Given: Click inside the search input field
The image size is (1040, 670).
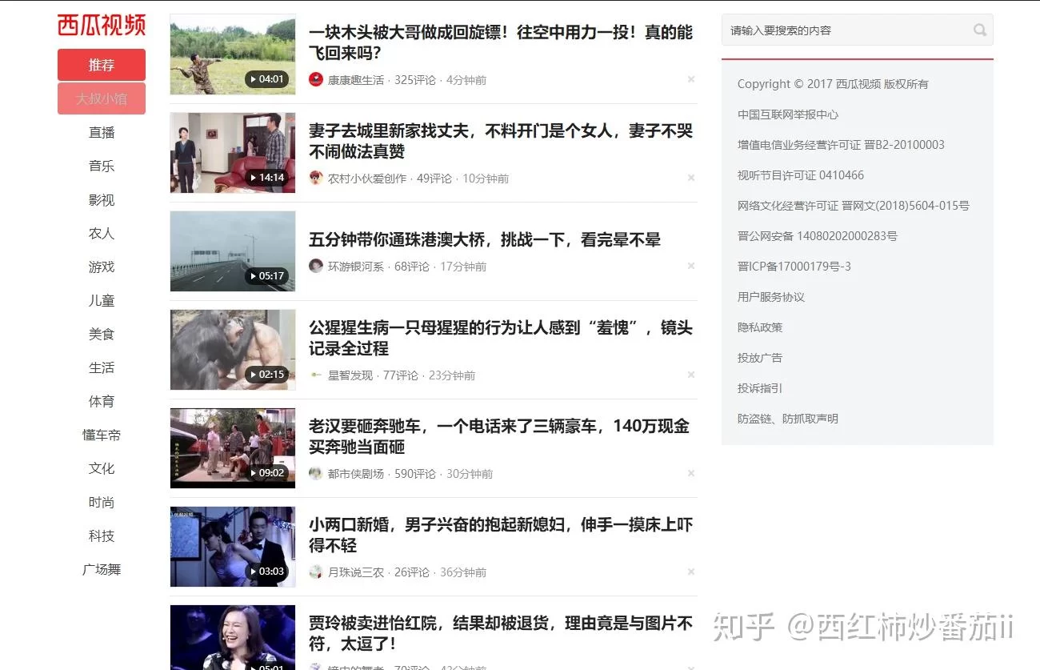Looking at the screenshot, I should point(840,30).
